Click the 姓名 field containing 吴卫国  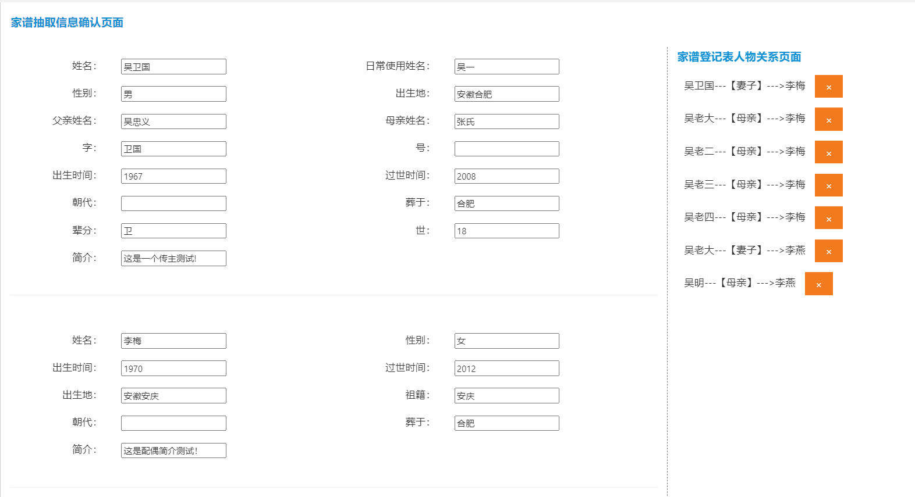tap(173, 66)
